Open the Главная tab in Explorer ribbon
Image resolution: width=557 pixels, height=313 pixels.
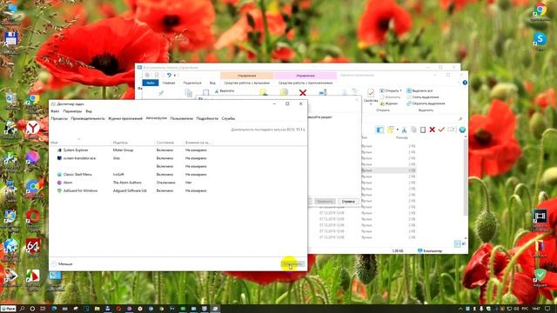pos(169,83)
